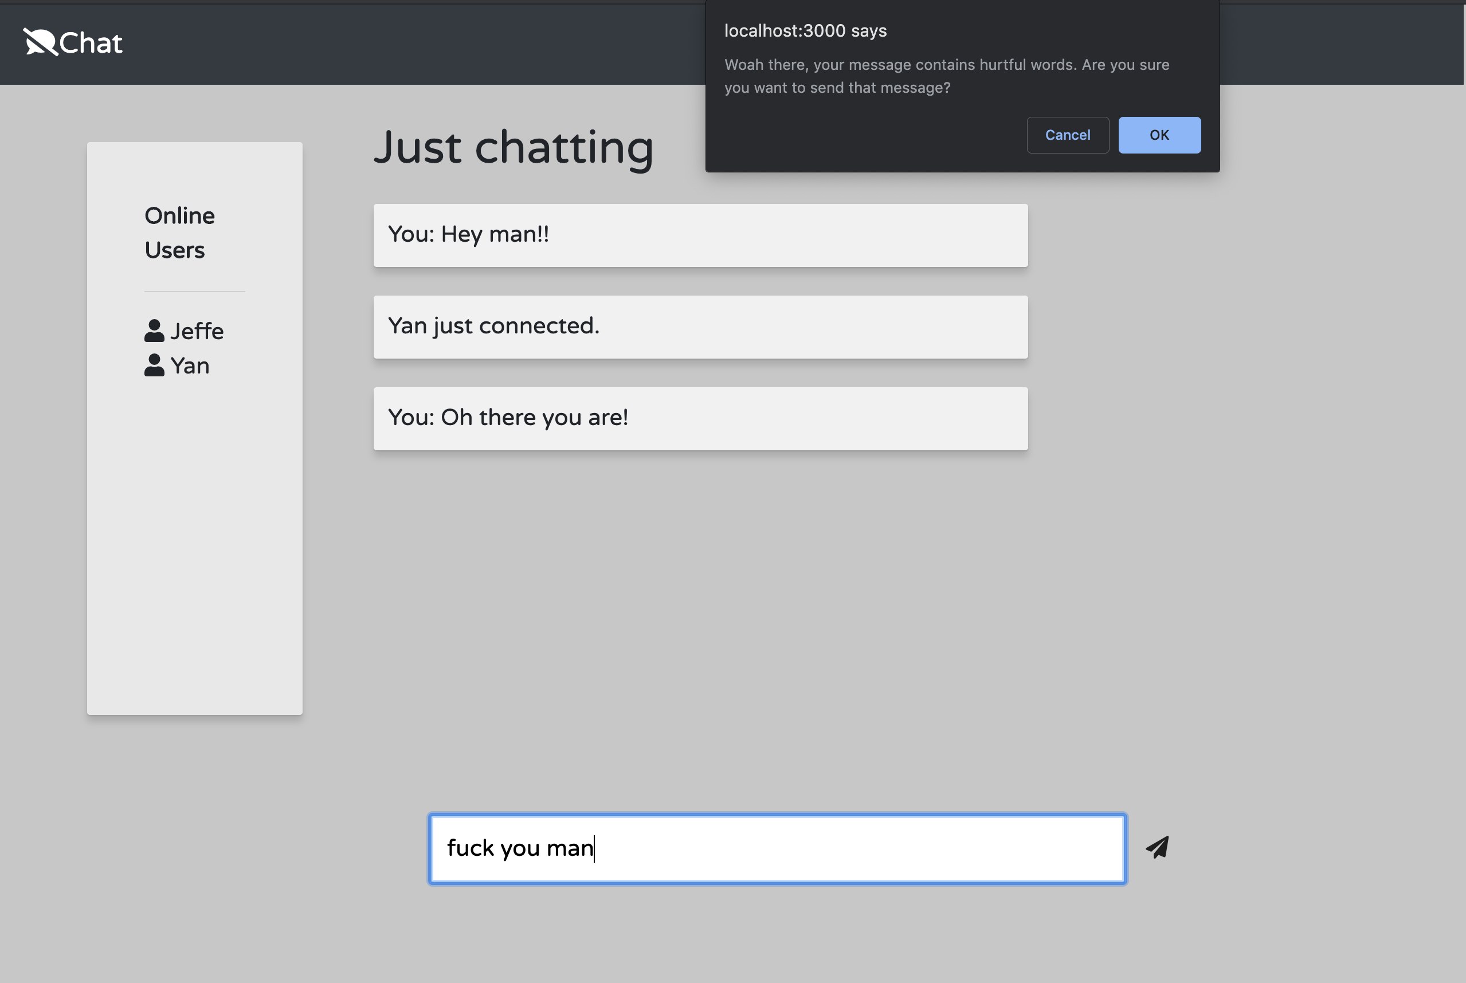
Task: Click the paper plane send icon
Action: point(1158,848)
